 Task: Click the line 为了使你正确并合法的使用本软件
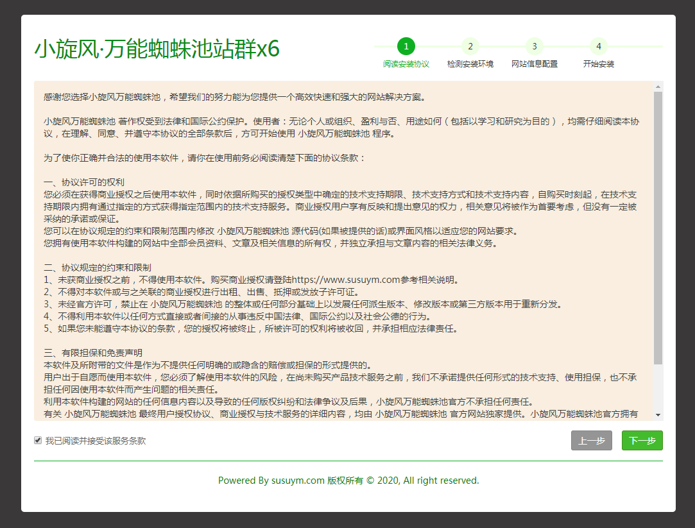coord(205,158)
